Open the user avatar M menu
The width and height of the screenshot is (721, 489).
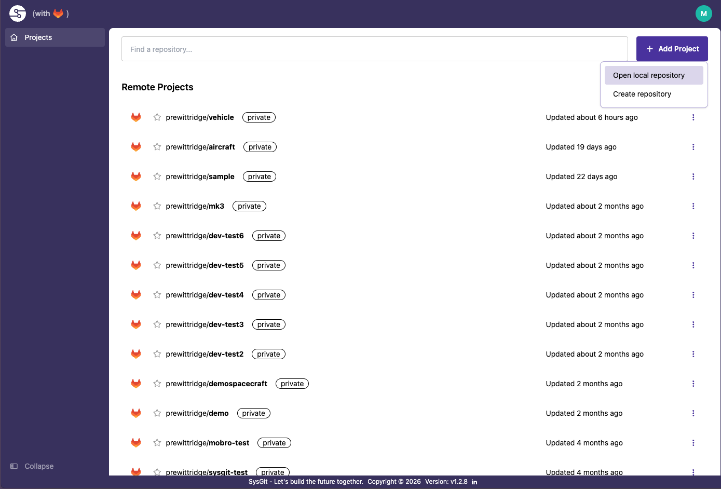pos(703,13)
